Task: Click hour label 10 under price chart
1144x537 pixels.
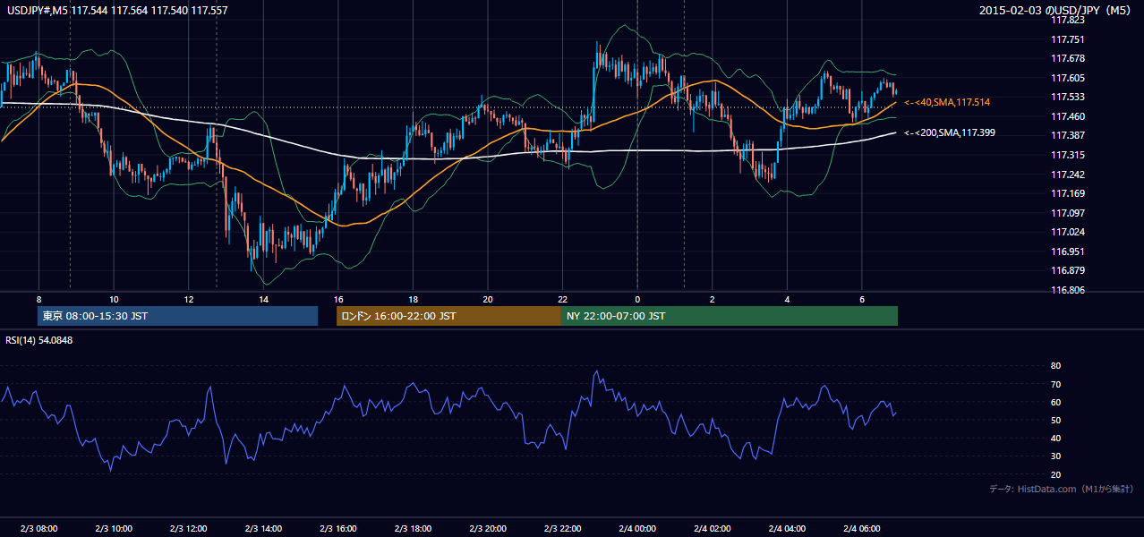Action: [x=114, y=299]
